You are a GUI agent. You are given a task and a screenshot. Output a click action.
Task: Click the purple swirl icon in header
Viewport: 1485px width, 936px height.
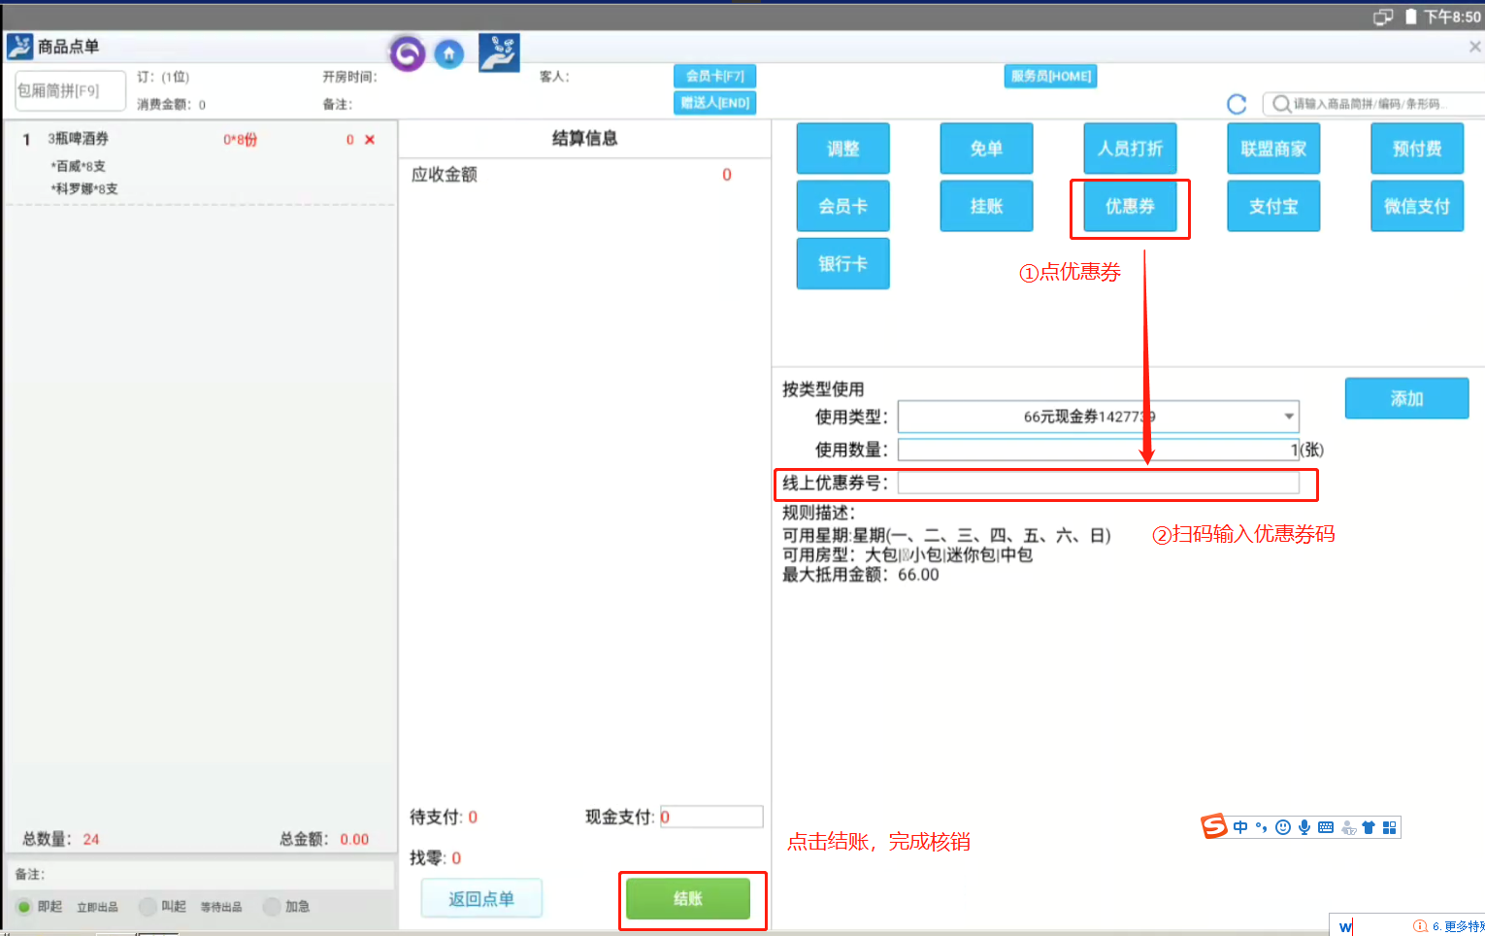pos(408,53)
